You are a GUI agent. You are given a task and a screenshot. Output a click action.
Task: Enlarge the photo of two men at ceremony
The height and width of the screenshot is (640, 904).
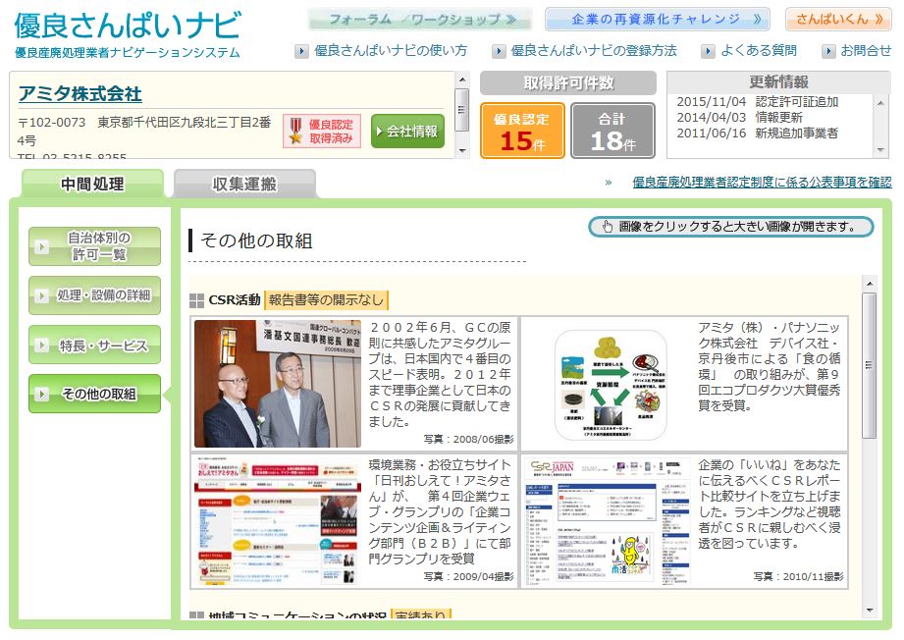[x=278, y=384]
